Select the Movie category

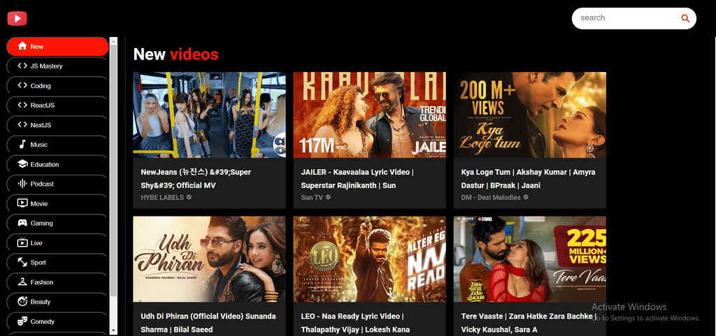pyautogui.click(x=57, y=203)
